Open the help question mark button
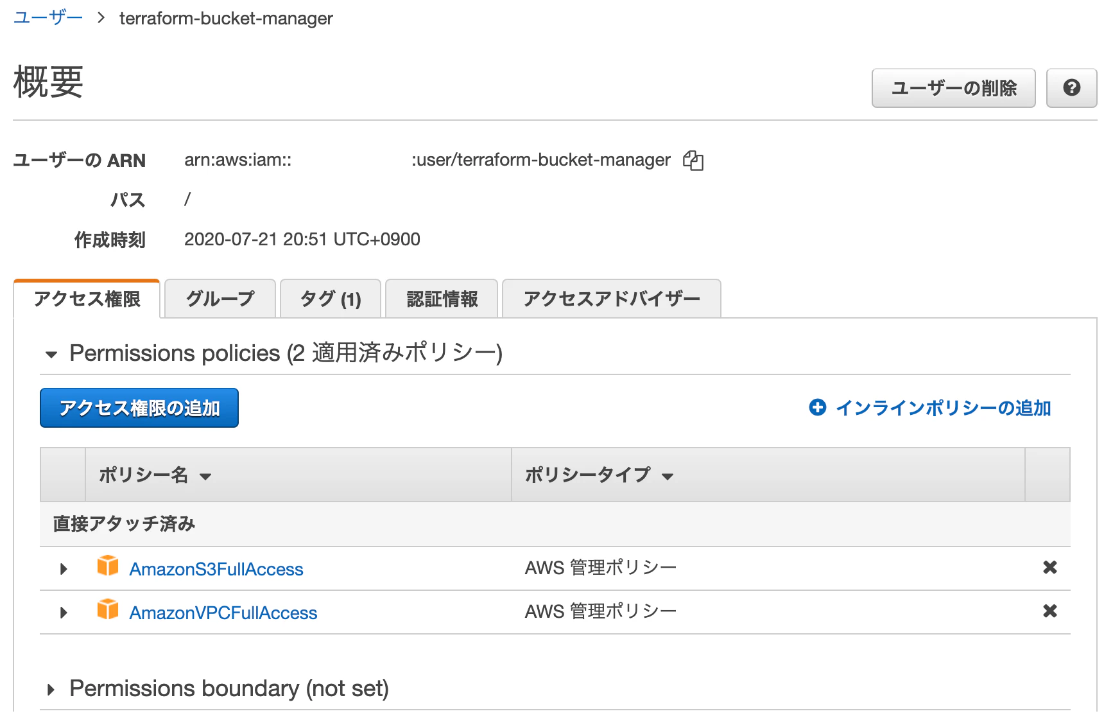Screen dimensions: 1113x718 (x=1071, y=88)
